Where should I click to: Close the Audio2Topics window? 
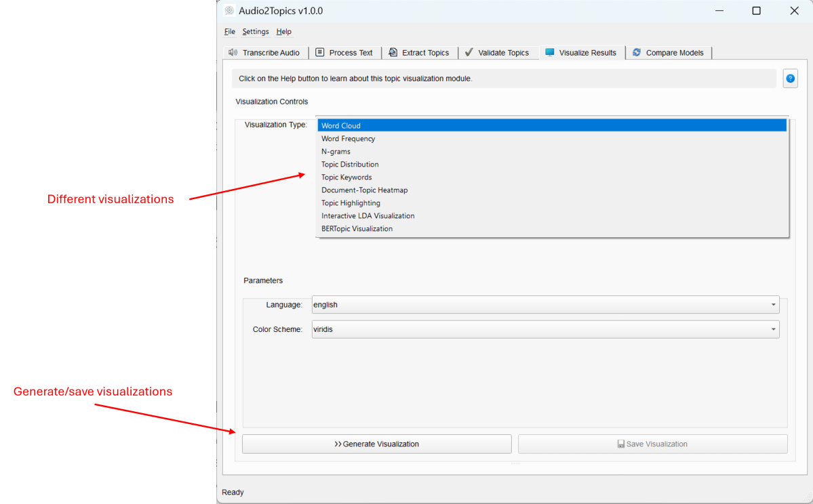[794, 10]
